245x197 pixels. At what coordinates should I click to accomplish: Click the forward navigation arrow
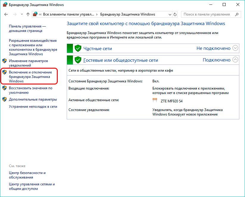click(x=15, y=14)
